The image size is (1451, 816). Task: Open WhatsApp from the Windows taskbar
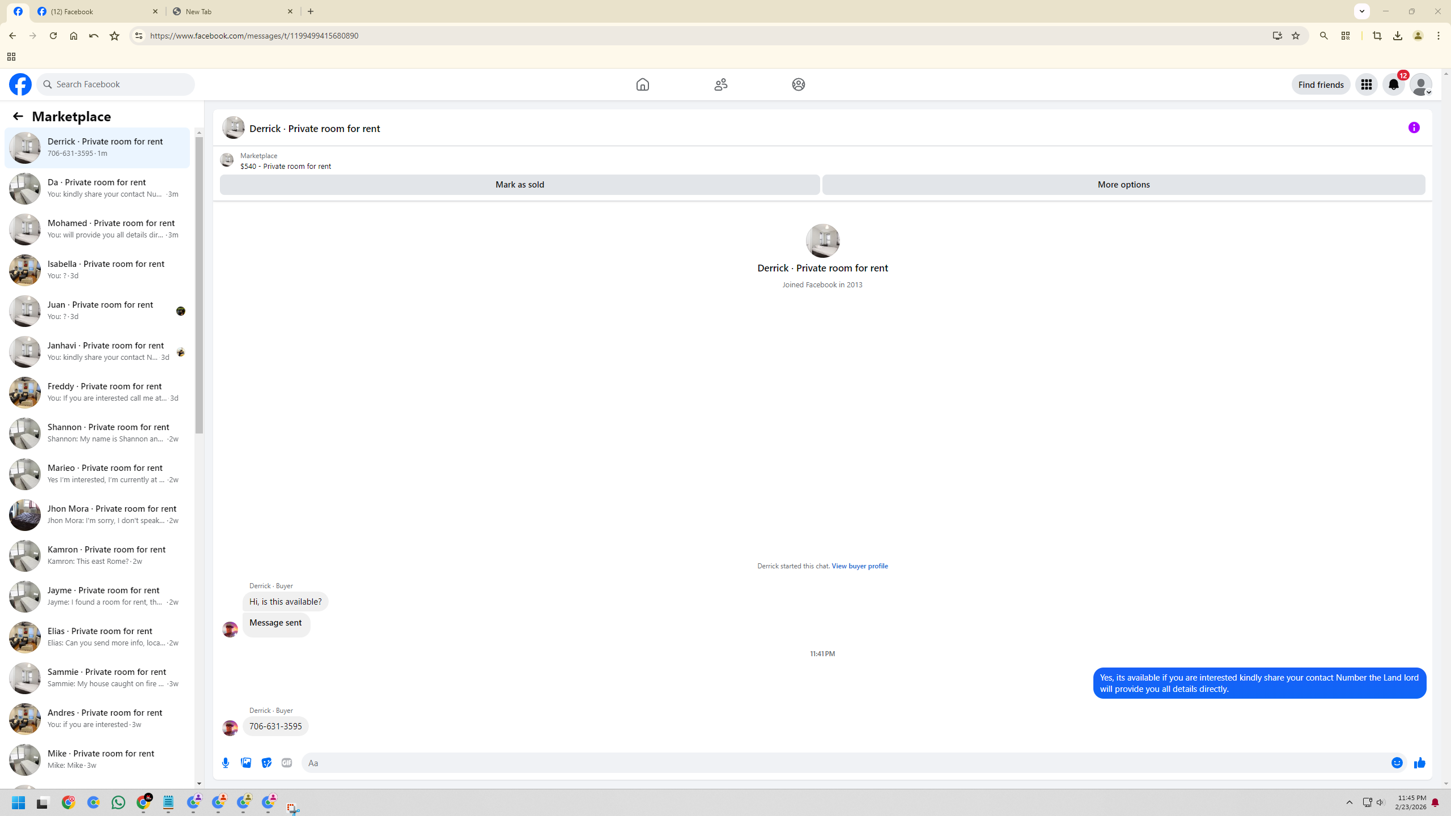coord(118,802)
